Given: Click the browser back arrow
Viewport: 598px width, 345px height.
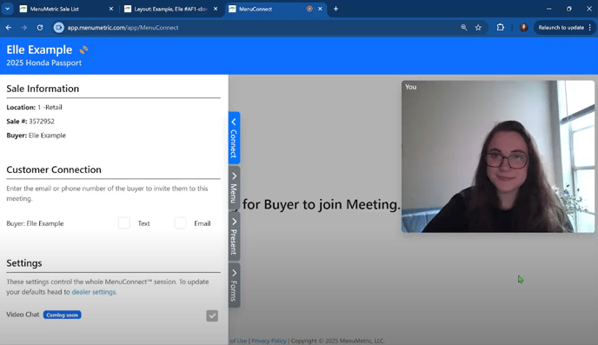Looking at the screenshot, I should [x=9, y=28].
